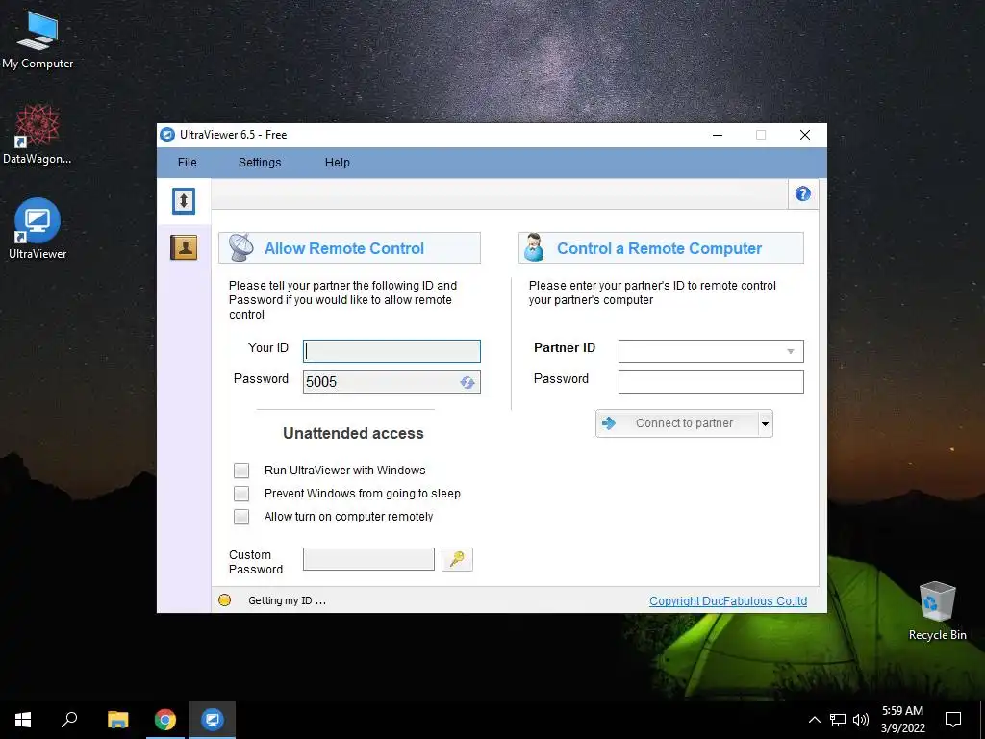Open the notification action center
The image size is (985, 739).
(x=953, y=720)
